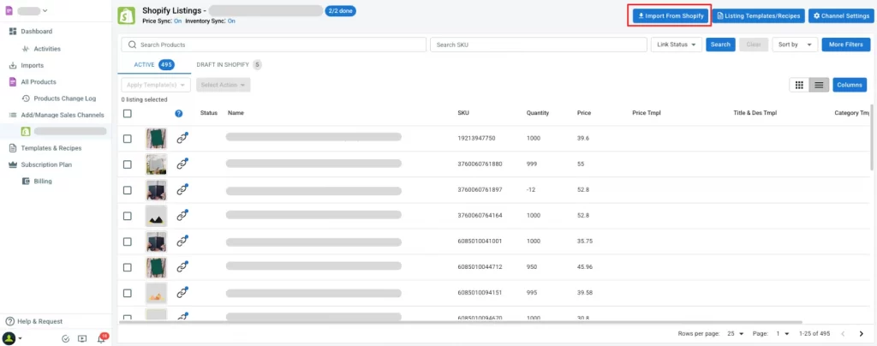877x346 pixels.
Task: Click the Activities pulse icon
Action: [x=25, y=49]
